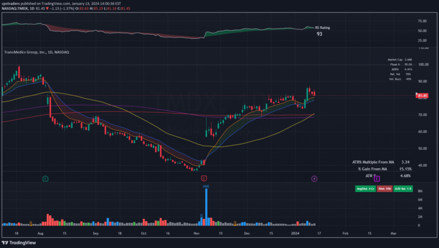The height and width of the screenshot is (248, 439).
Task: Click the orange Q marker before Dec
Action: [x=235, y=222]
